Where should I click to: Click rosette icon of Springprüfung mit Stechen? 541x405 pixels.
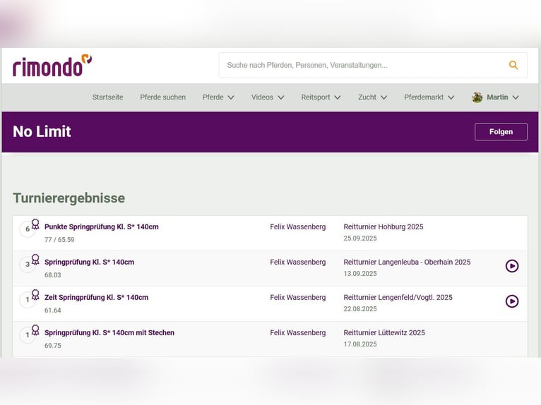click(35, 330)
